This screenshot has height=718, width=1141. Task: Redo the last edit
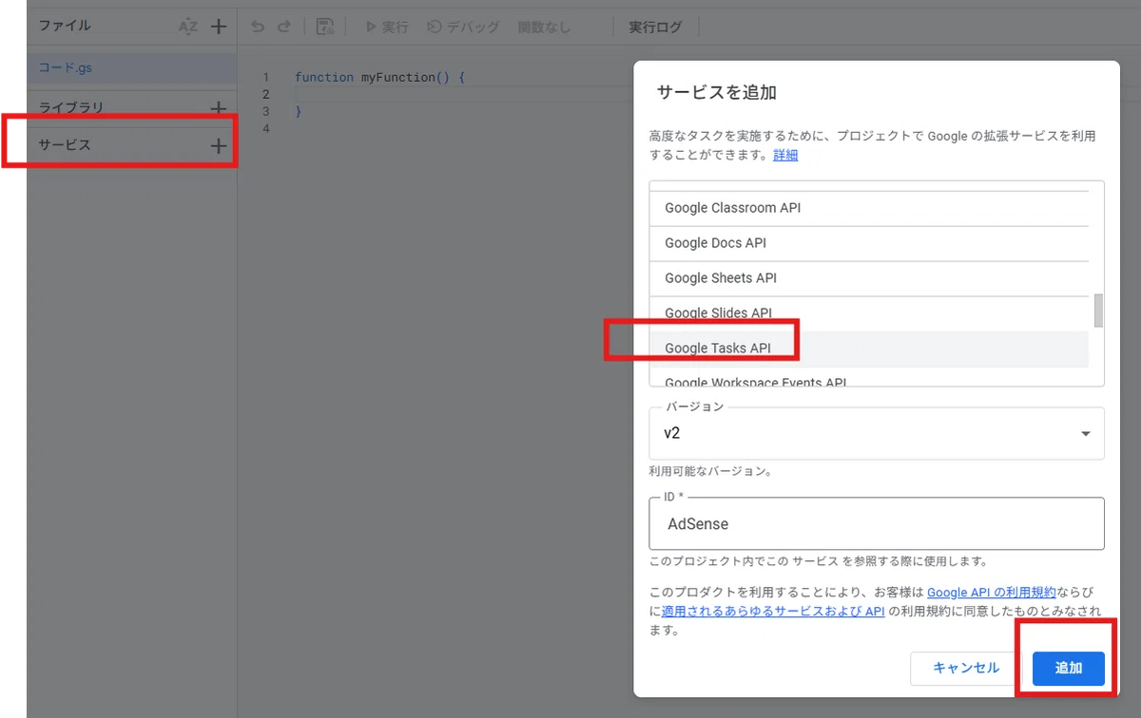(x=283, y=27)
